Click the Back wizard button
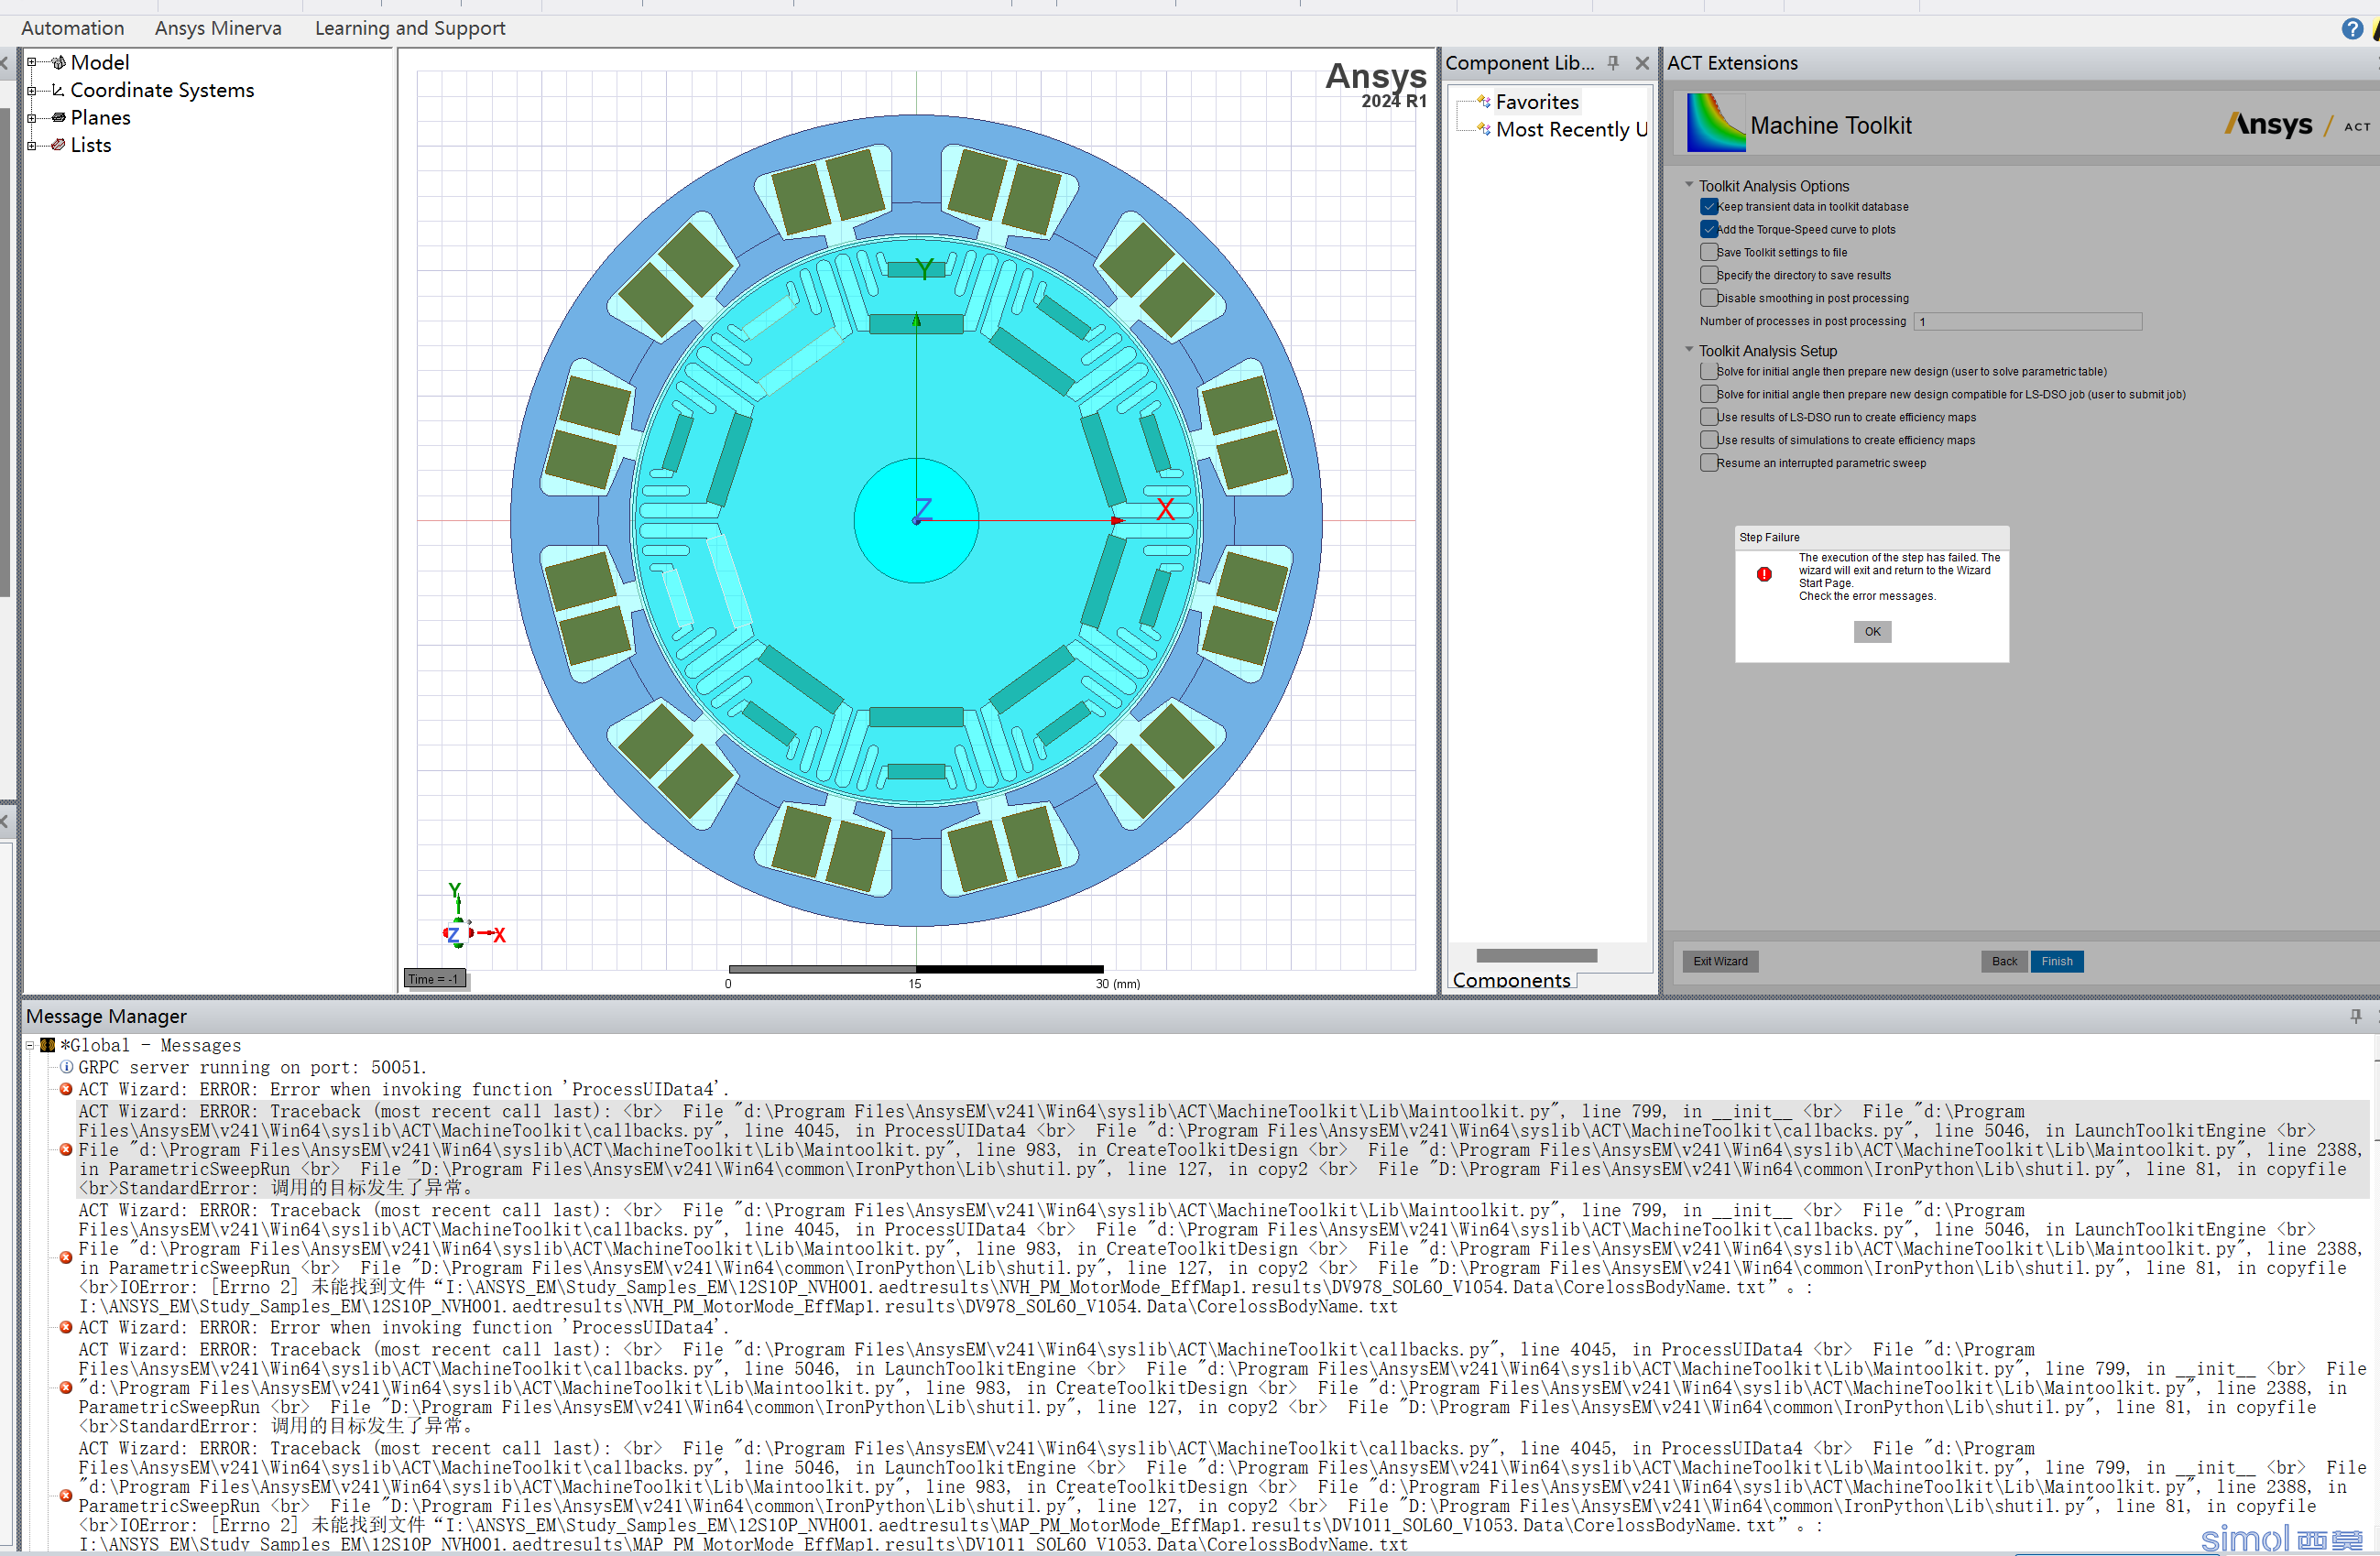This screenshot has width=2380, height=1556. tap(2004, 961)
